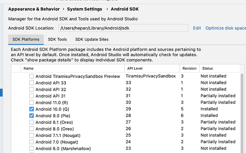Image resolution: width=246 pixels, height=153 pixels.
Task: Select the SDK Platforms tab
Action: pyautogui.click(x=26, y=39)
